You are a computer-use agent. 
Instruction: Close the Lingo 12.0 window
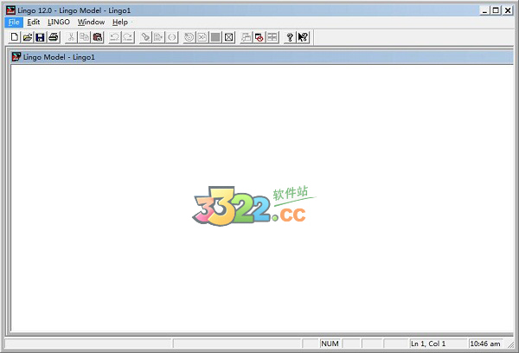(508, 10)
